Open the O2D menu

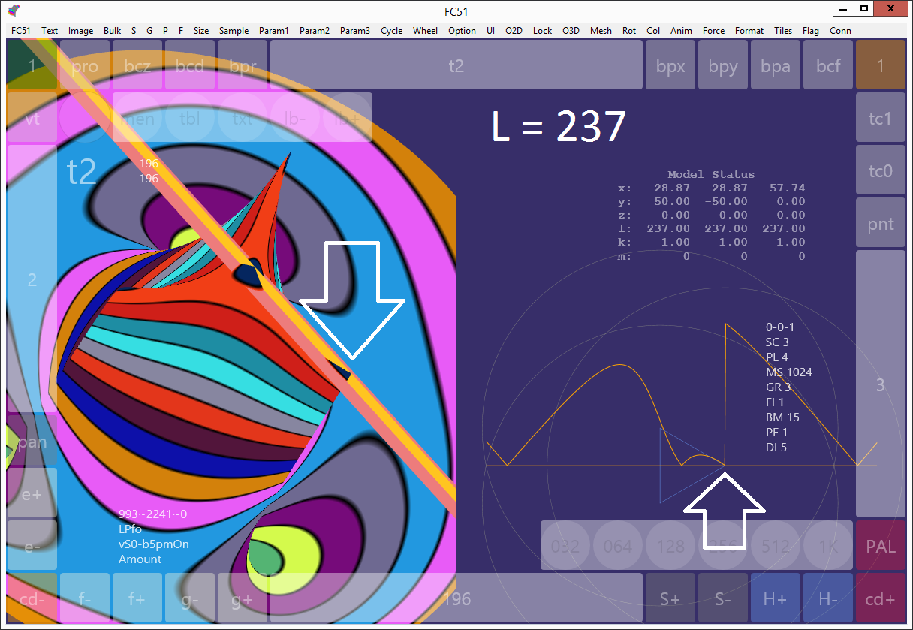point(514,31)
